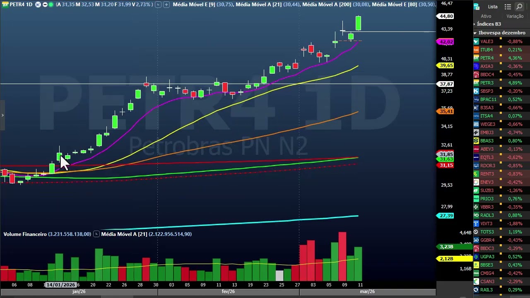Toggle the green status dot in chart header

coord(51,5)
